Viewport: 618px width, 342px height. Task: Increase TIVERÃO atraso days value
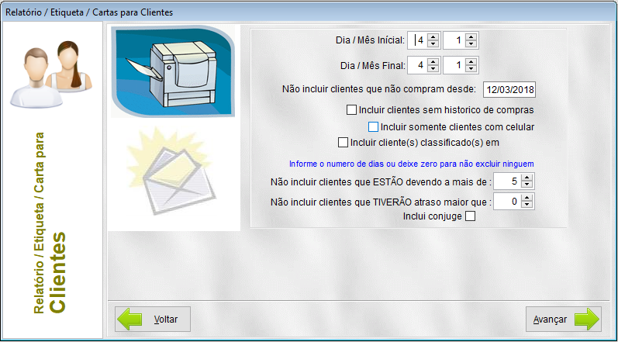pos(527,199)
